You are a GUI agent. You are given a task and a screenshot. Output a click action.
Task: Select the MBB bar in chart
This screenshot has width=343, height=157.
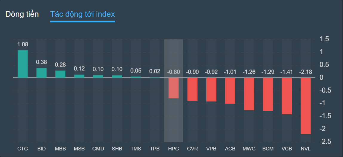(60, 74)
